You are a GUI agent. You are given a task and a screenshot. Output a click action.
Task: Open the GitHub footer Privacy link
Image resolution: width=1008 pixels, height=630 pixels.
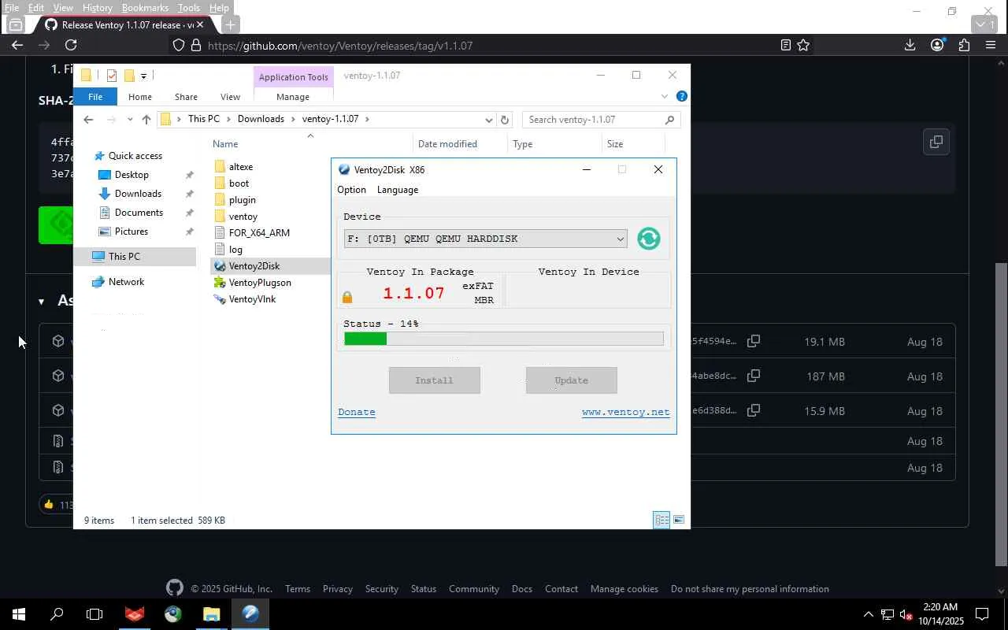[337, 589]
